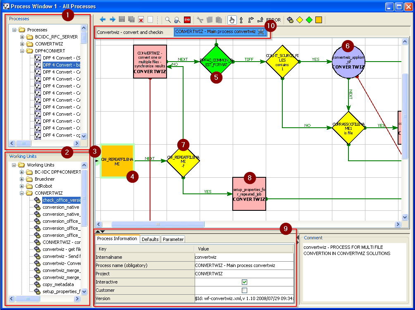The width and height of the screenshot is (415, 310).
Task: Select the hand pointer tool in the toolbar
Action: point(232,19)
